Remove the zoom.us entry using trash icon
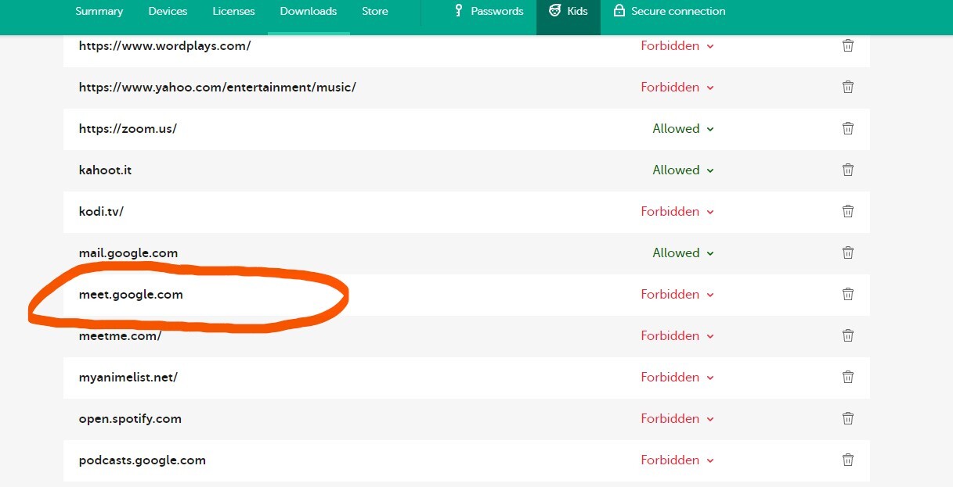This screenshot has width=953, height=487. (x=847, y=128)
